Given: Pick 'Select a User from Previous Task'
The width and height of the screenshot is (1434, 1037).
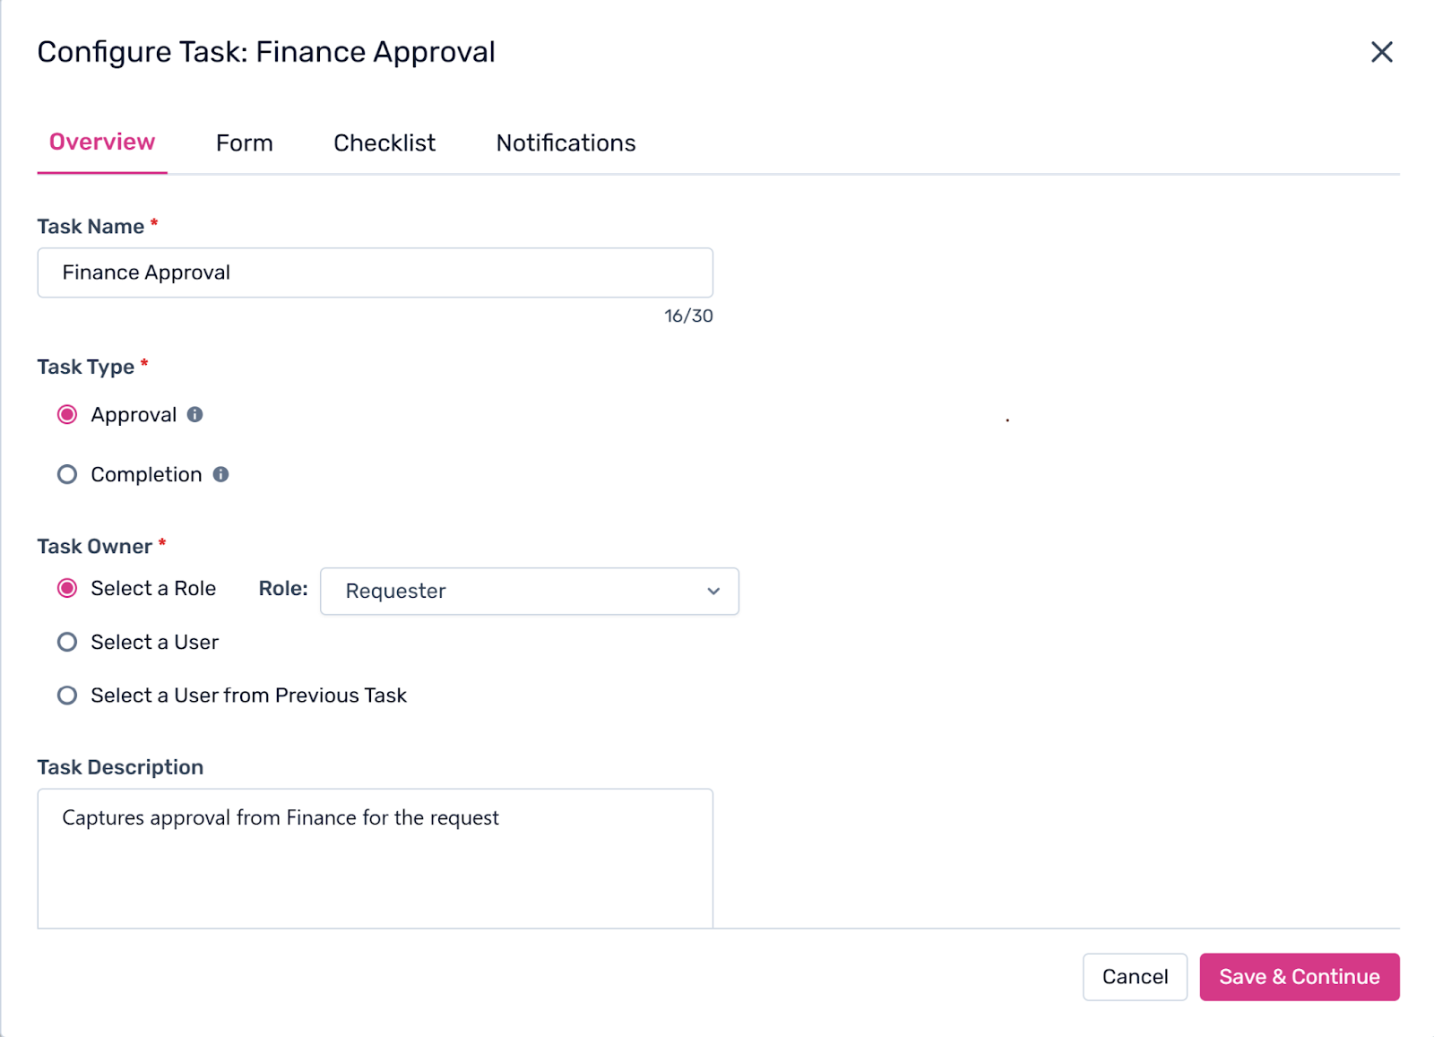Looking at the screenshot, I should click(x=67, y=696).
